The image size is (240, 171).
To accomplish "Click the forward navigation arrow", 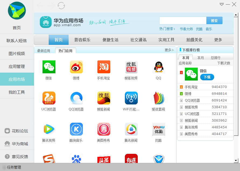I will pos(51,6).
